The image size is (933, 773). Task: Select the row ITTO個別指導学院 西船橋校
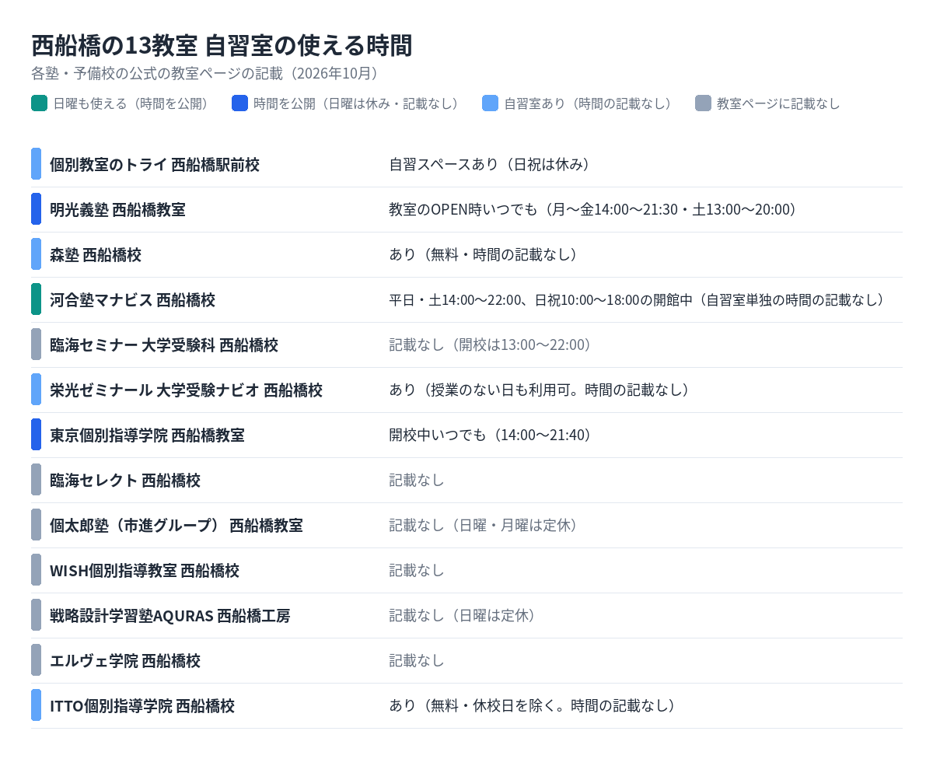(x=466, y=705)
